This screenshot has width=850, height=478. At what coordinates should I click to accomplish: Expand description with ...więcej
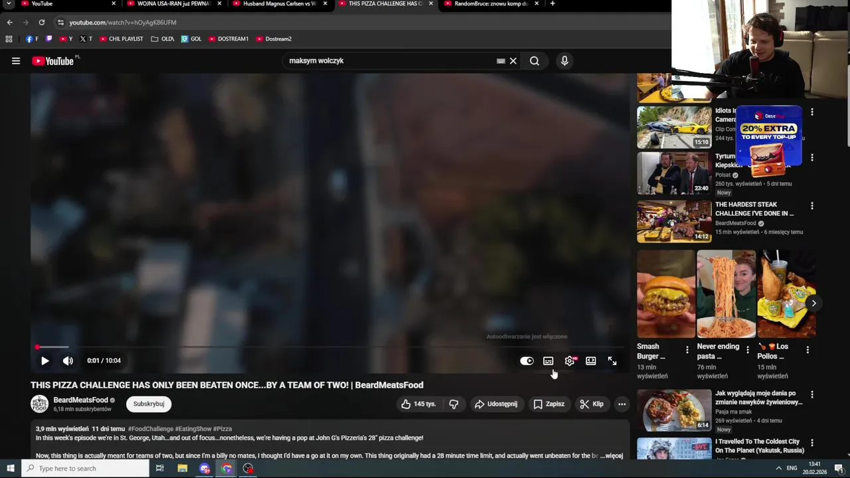(x=612, y=455)
